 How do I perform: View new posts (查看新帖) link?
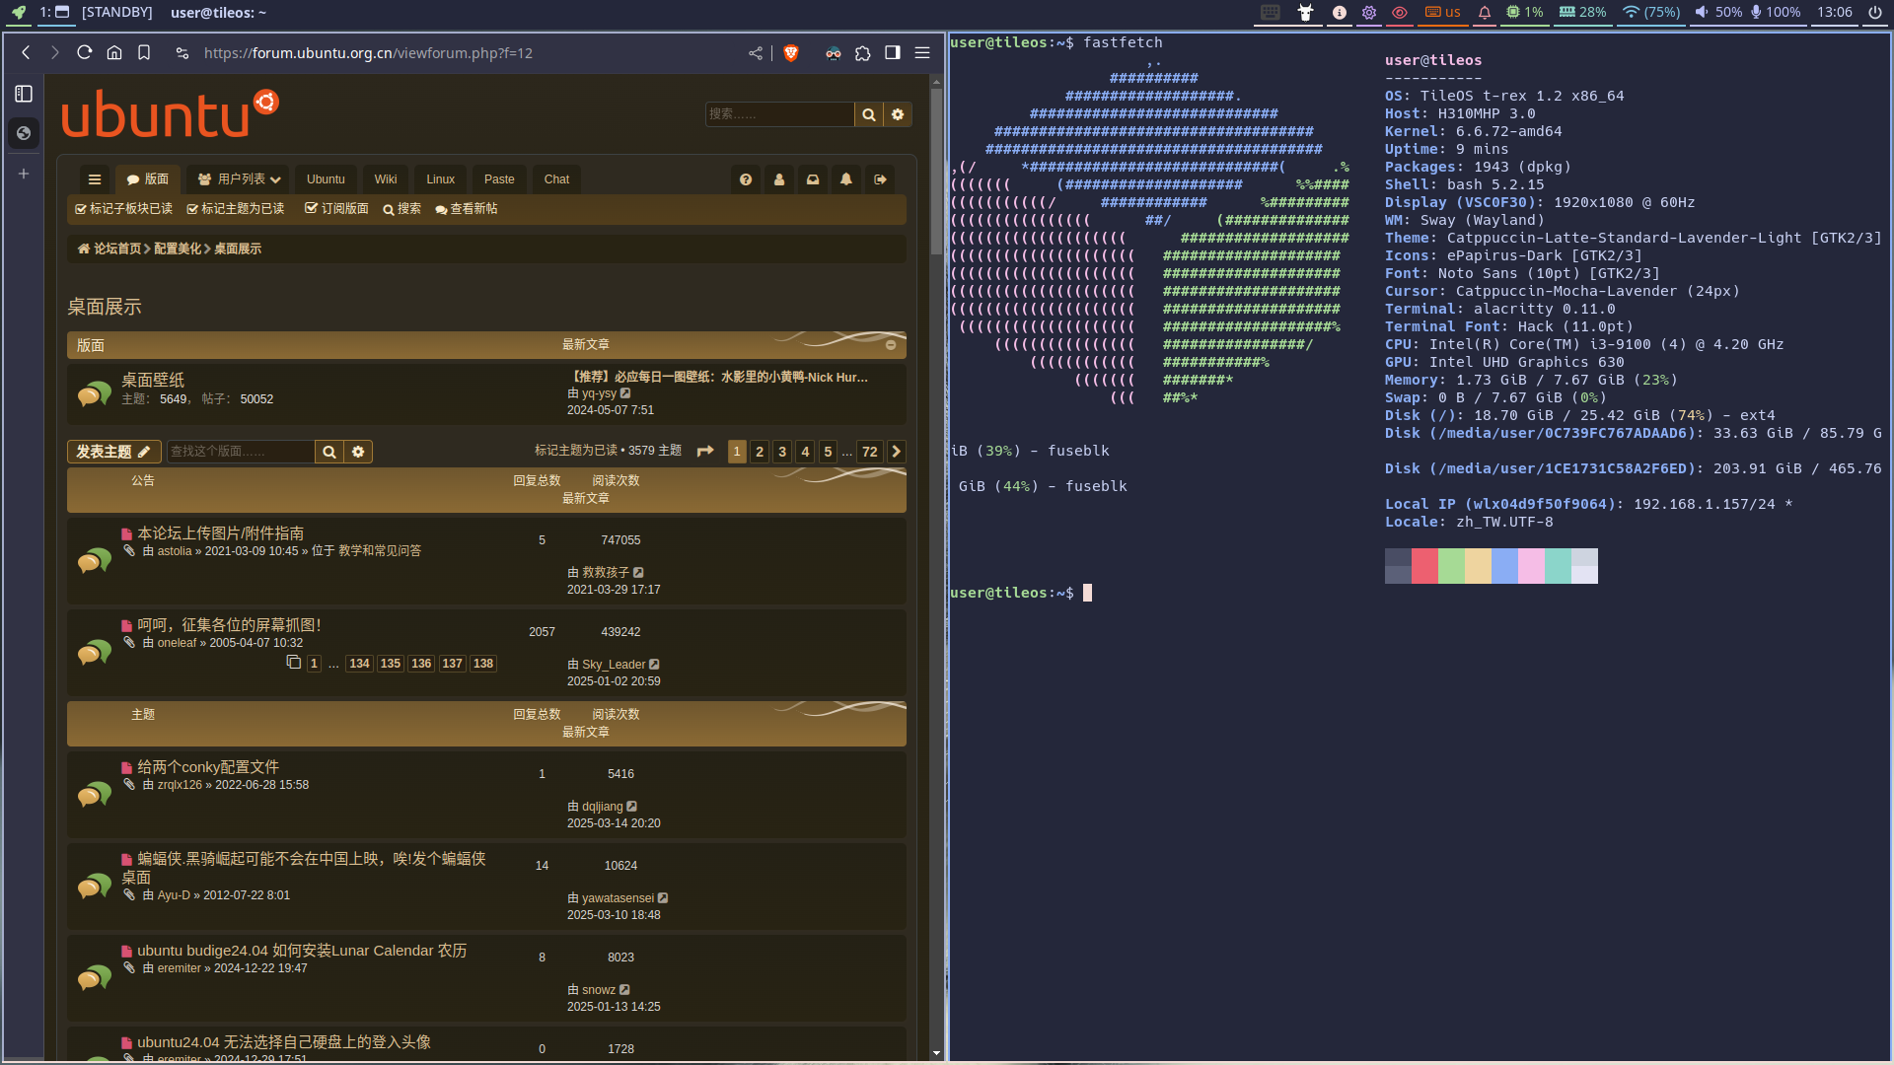pyautogui.click(x=467, y=209)
